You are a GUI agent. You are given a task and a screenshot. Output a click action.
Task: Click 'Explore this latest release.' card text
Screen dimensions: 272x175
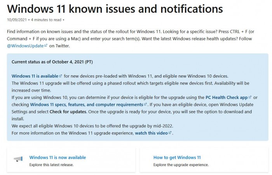[x=51, y=165]
